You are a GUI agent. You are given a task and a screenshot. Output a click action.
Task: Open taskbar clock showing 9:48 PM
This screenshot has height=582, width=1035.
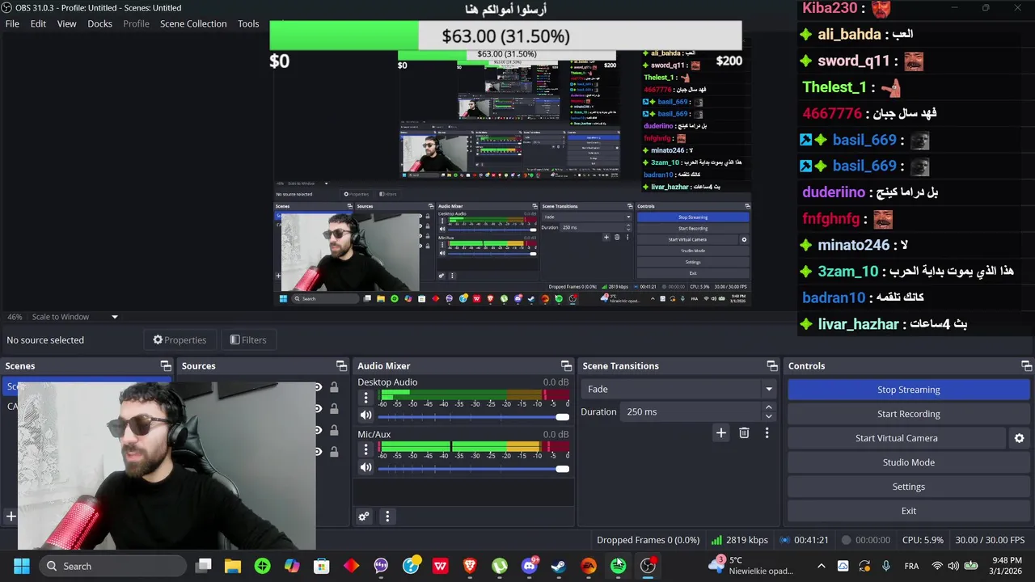pyautogui.click(x=1006, y=566)
